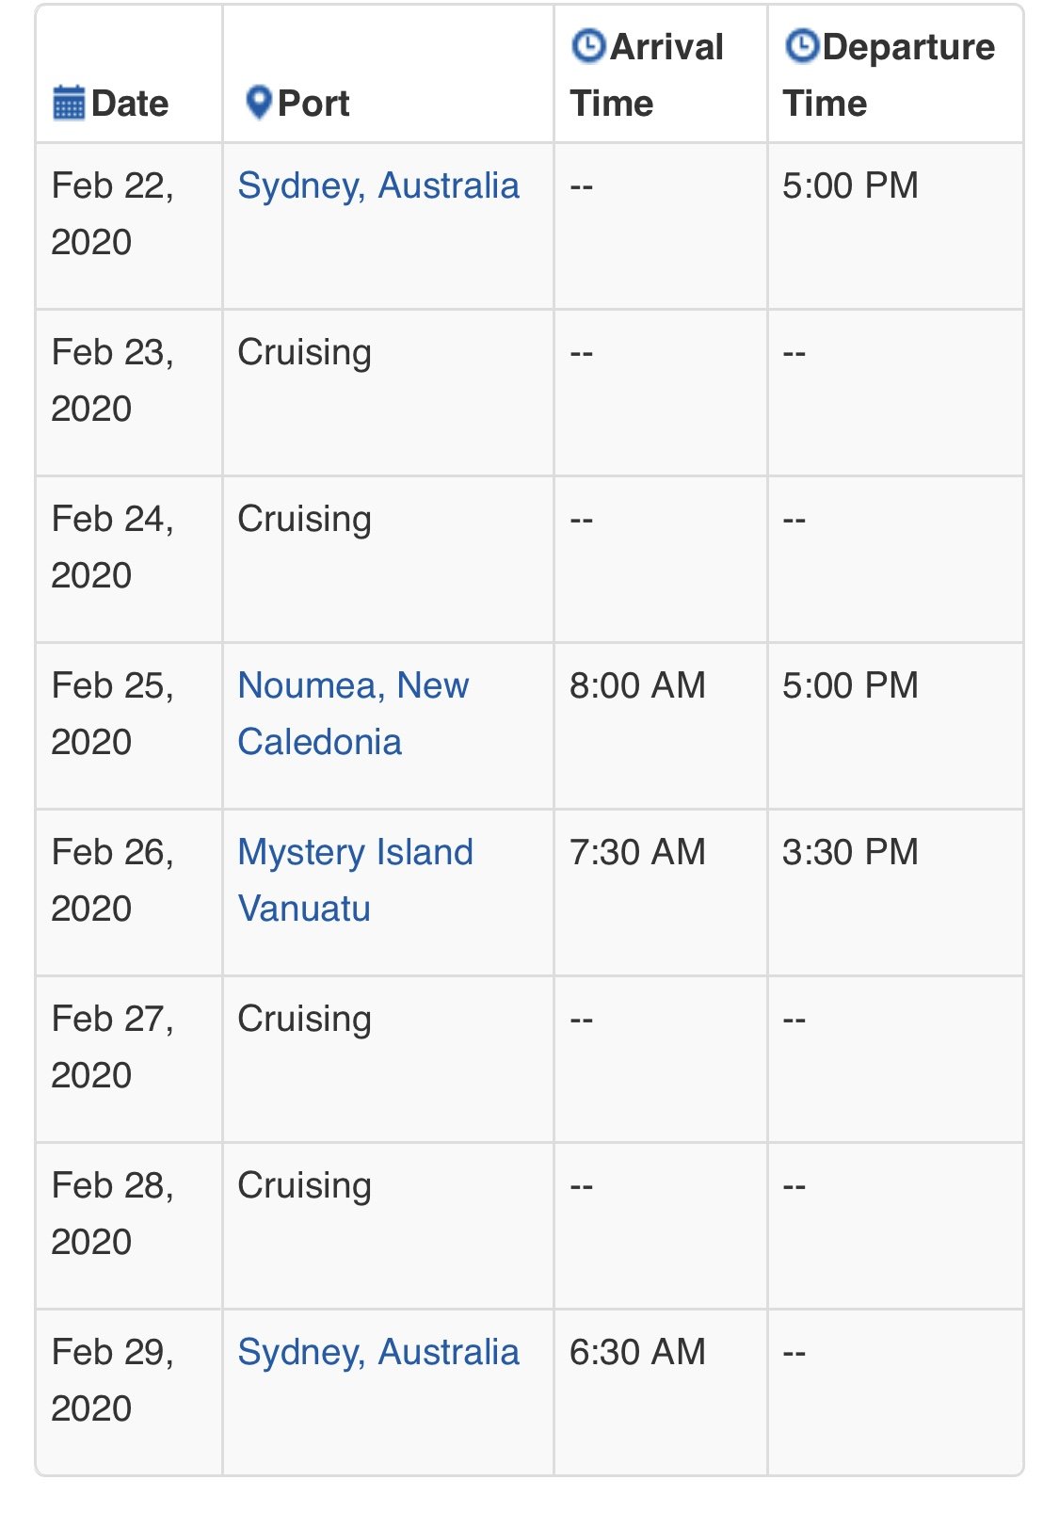This screenshot has width=1059, height=1528.
Task: Click the Departure Time column header
Action: click(889, 74)
